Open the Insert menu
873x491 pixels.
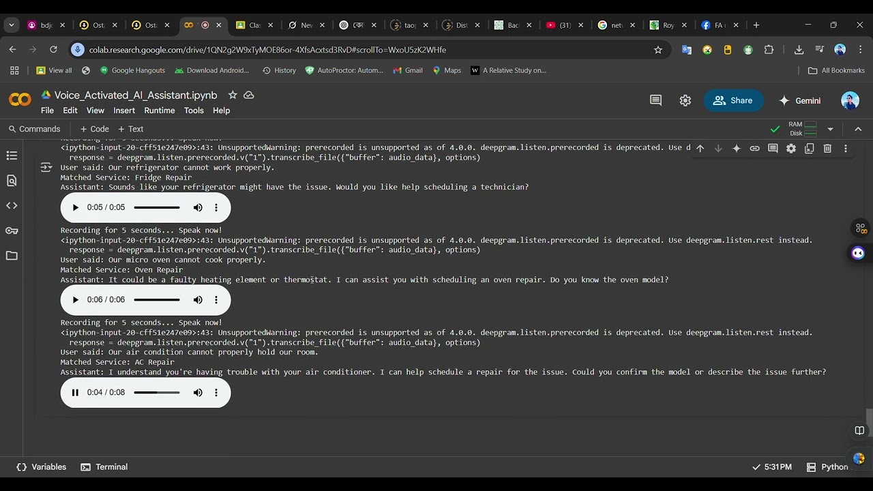click(x=124, y=110)
